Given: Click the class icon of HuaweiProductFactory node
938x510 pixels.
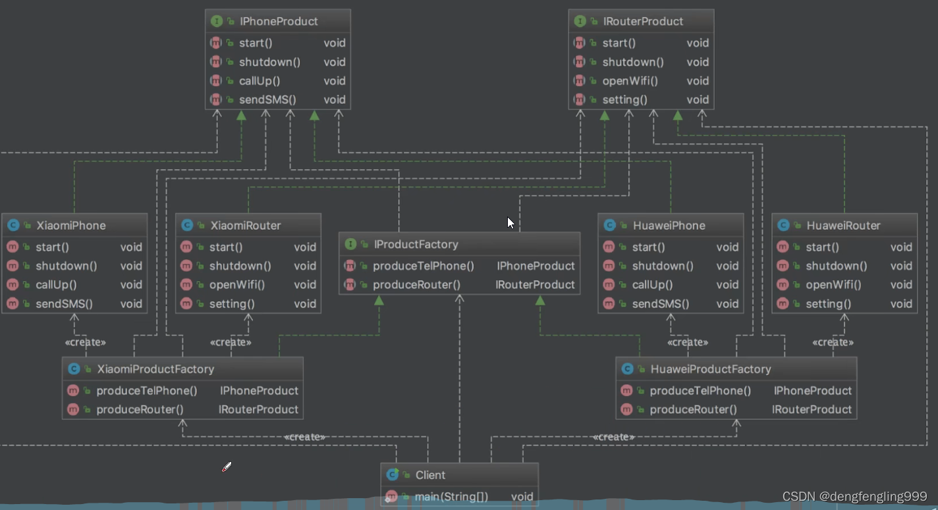Looking at the screenshot, I should (627, 369).
